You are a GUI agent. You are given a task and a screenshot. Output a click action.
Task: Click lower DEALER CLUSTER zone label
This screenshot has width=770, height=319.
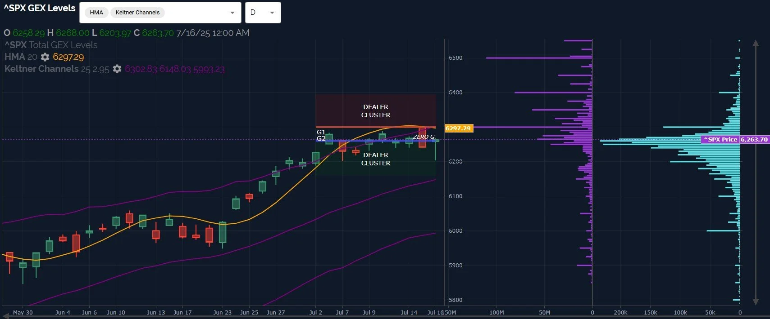pyautogui.click(x=376, y=159)
